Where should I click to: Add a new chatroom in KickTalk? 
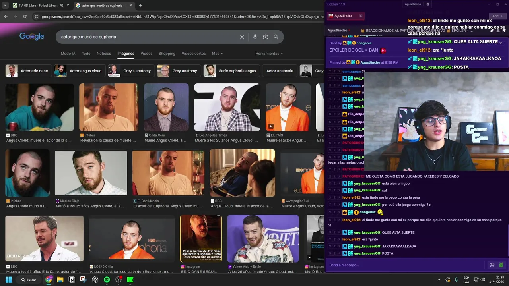(x=497, y=16)
